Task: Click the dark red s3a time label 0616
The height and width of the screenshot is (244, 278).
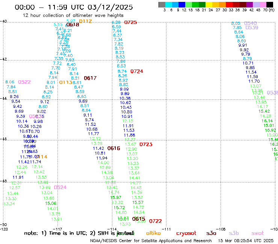Action: coord(114,148)
